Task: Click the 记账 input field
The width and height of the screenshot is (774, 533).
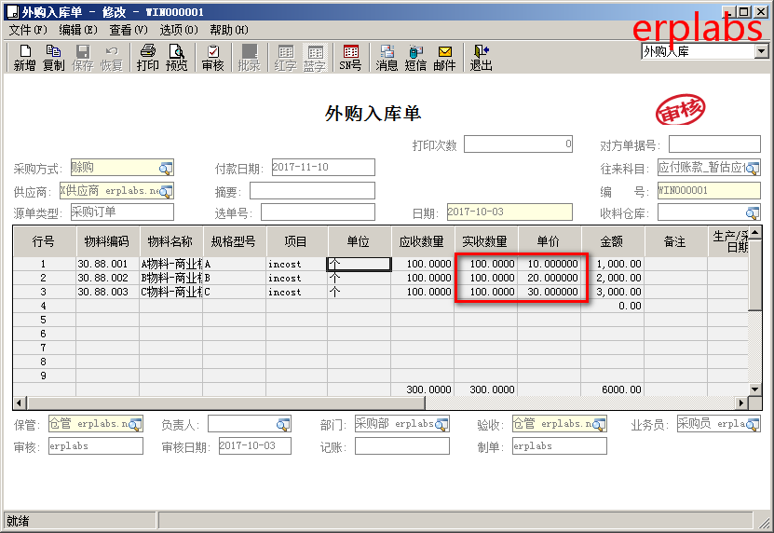Action: click(x=401, y=446)
